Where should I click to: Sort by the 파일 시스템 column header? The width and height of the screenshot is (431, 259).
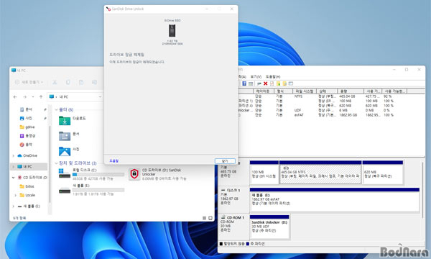pyautogui.click(x=305, y=91)
